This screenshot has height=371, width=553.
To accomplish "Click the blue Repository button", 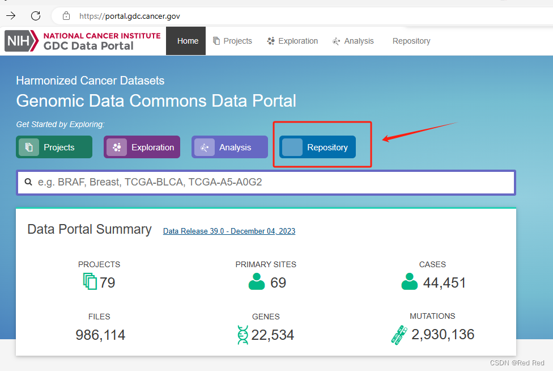I will [x=317, y=147].
